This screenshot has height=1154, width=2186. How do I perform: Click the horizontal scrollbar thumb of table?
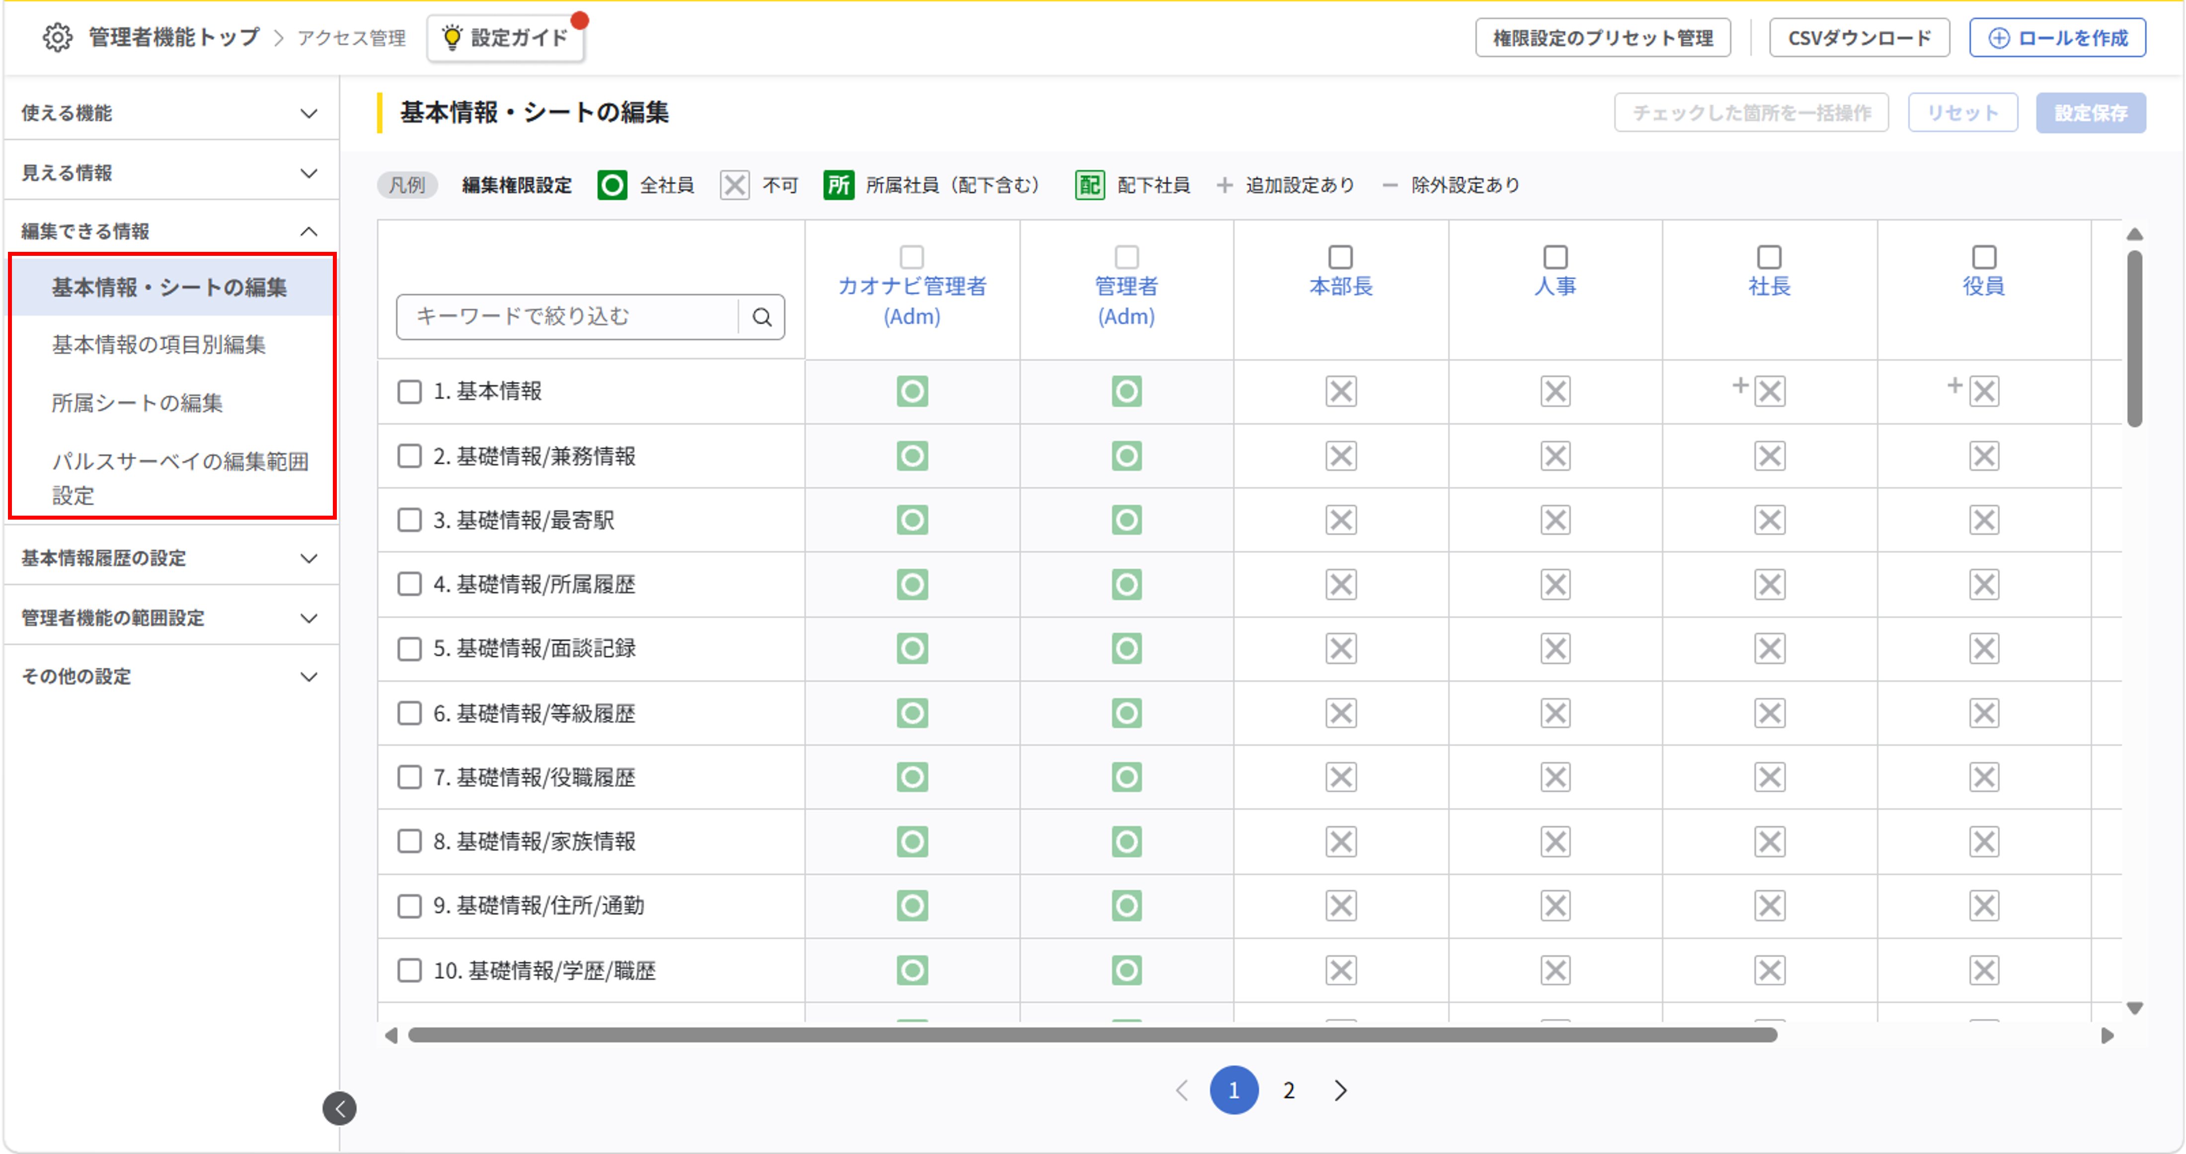[x=1093, y=1035]
